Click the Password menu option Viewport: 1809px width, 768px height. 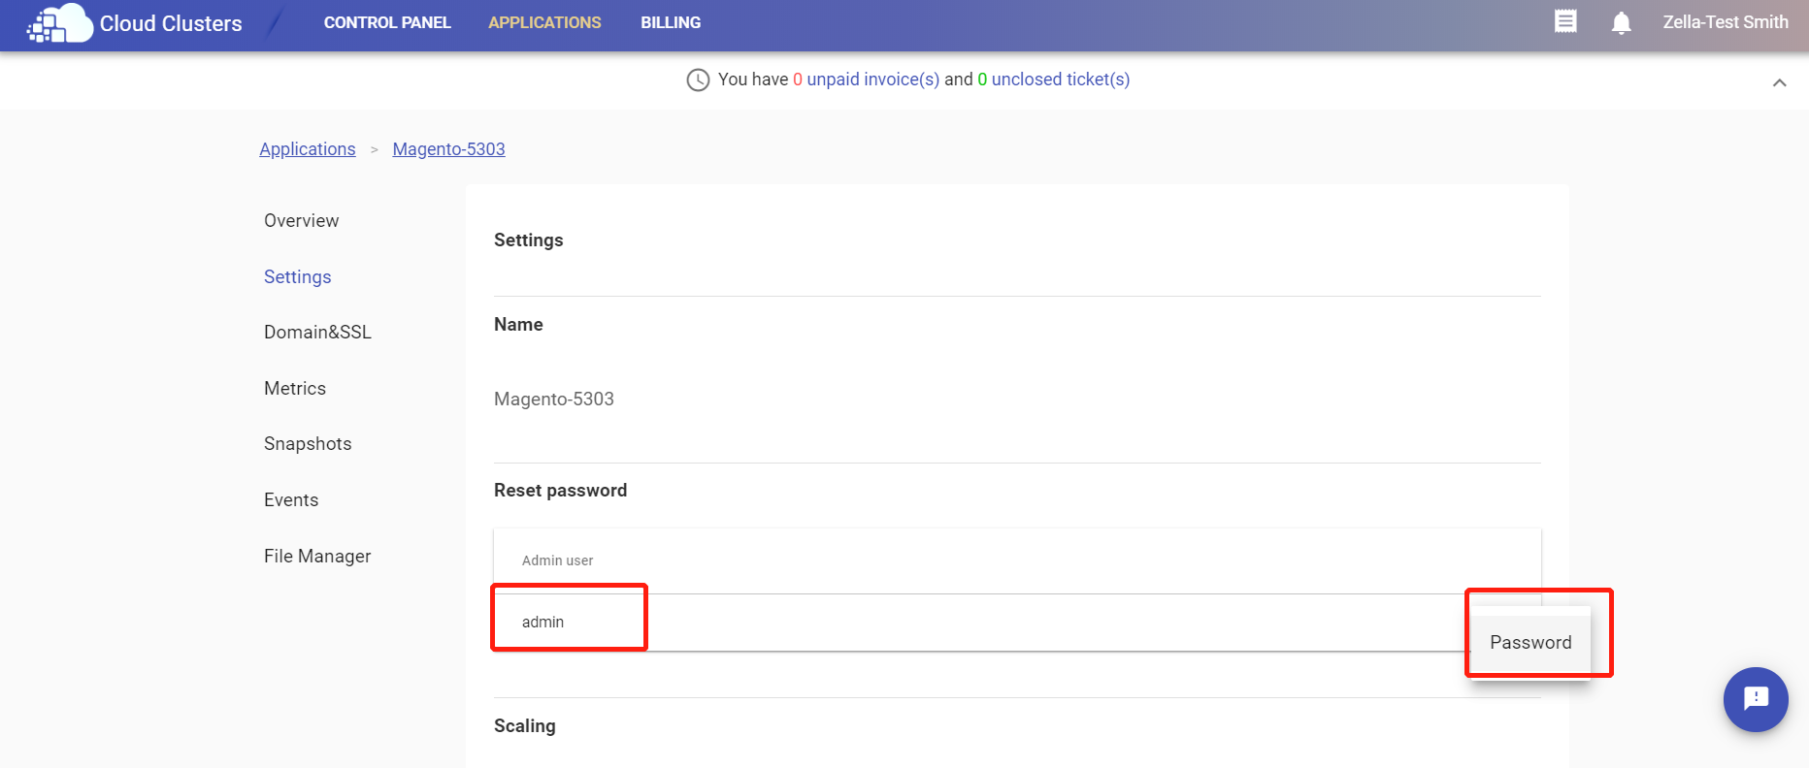(x=1530, y=642)
